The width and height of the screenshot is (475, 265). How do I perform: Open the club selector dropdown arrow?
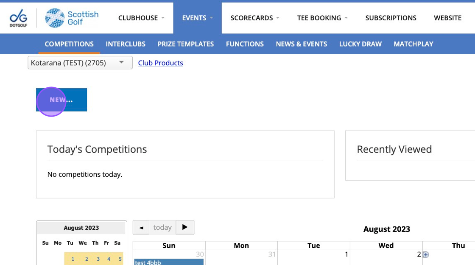121,63
